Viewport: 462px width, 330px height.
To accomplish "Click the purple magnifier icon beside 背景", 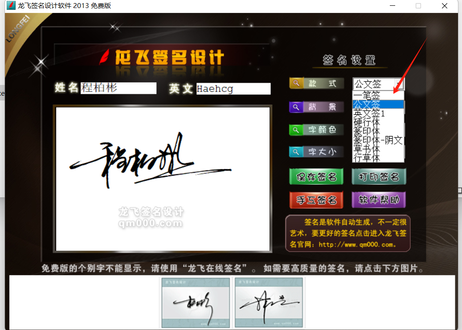I will click(296, 107).
